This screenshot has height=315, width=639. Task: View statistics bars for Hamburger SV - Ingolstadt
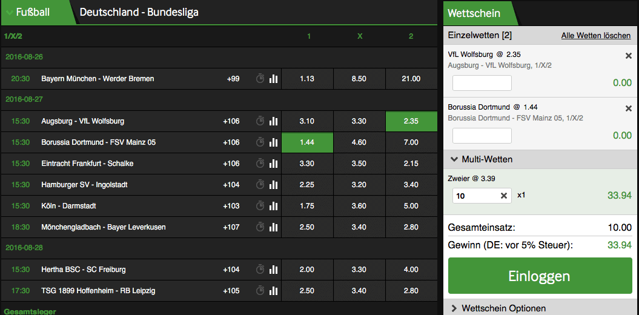point(273,185)
